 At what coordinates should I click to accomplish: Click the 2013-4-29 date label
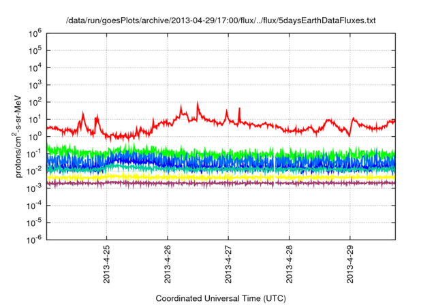pyautogui.click(x=350, y=264)
